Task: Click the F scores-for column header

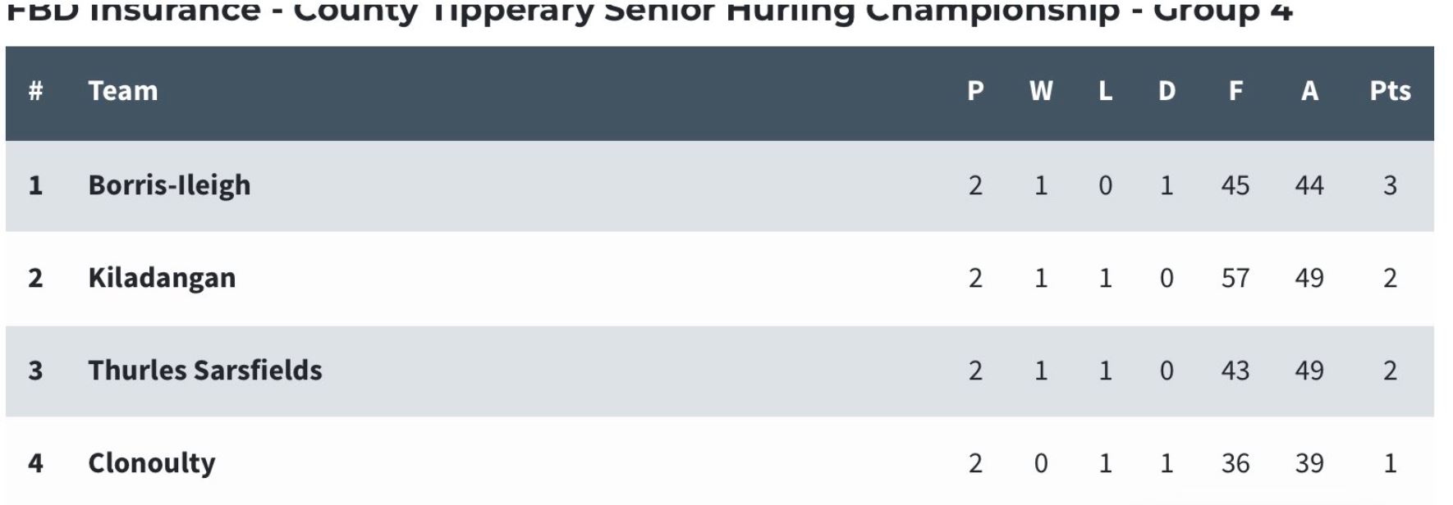Action: pyautogui.click(x=1235, y=91)
